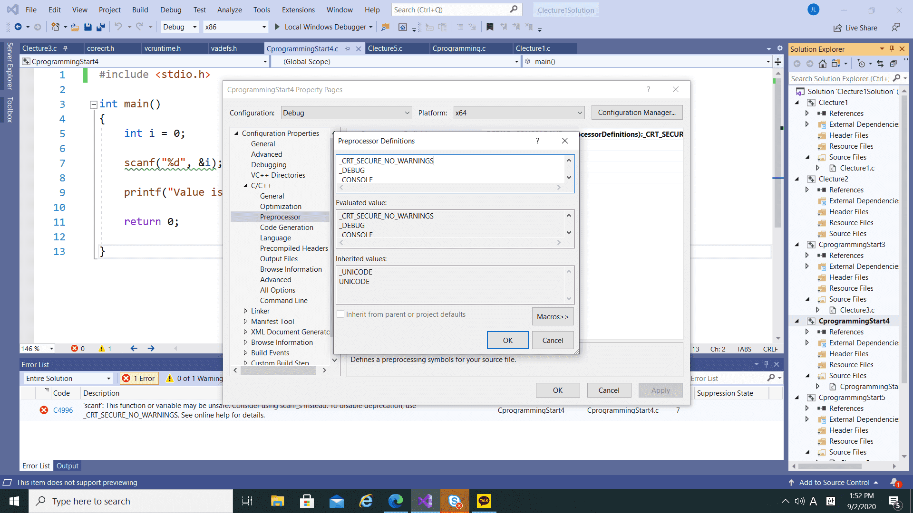Click Sync with Active Document icon

[880, 64]
